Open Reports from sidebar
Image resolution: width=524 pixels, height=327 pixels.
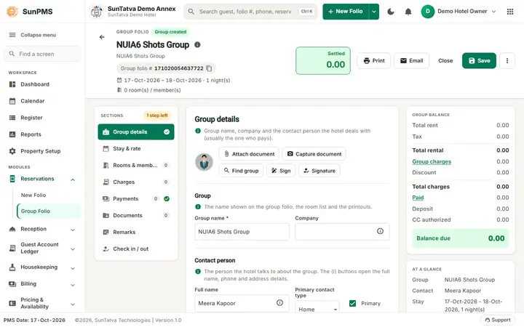click(x=42, y=134)
